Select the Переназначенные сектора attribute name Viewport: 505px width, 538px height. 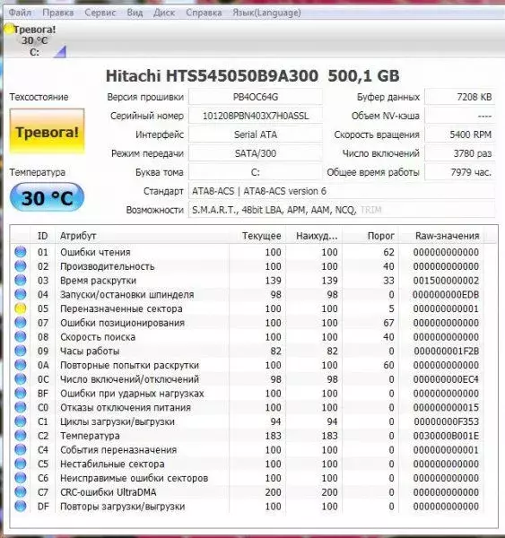click(x=121, y=308)
